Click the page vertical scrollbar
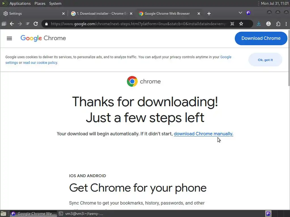Image resolution: width=290 pixels, height=217 pixels. [x=289, y=58]
